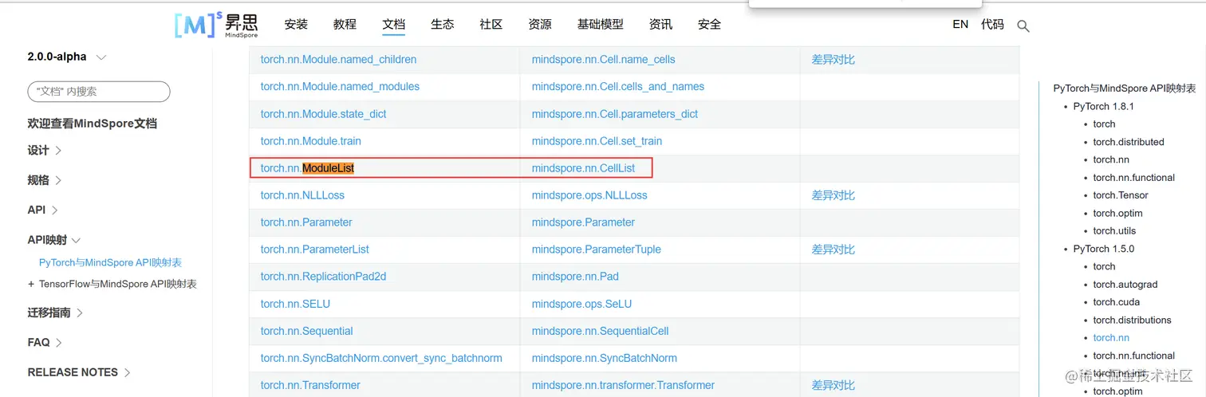1206x397 pixels.
Task: Expand the 迁移指南 sidebar section
Action: coord(56,312)
